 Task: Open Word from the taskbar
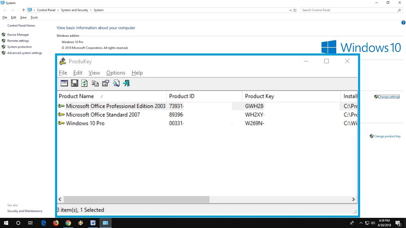93,223
